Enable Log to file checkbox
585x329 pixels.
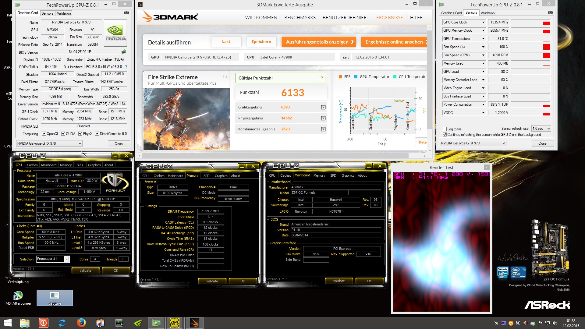(445, 129)
